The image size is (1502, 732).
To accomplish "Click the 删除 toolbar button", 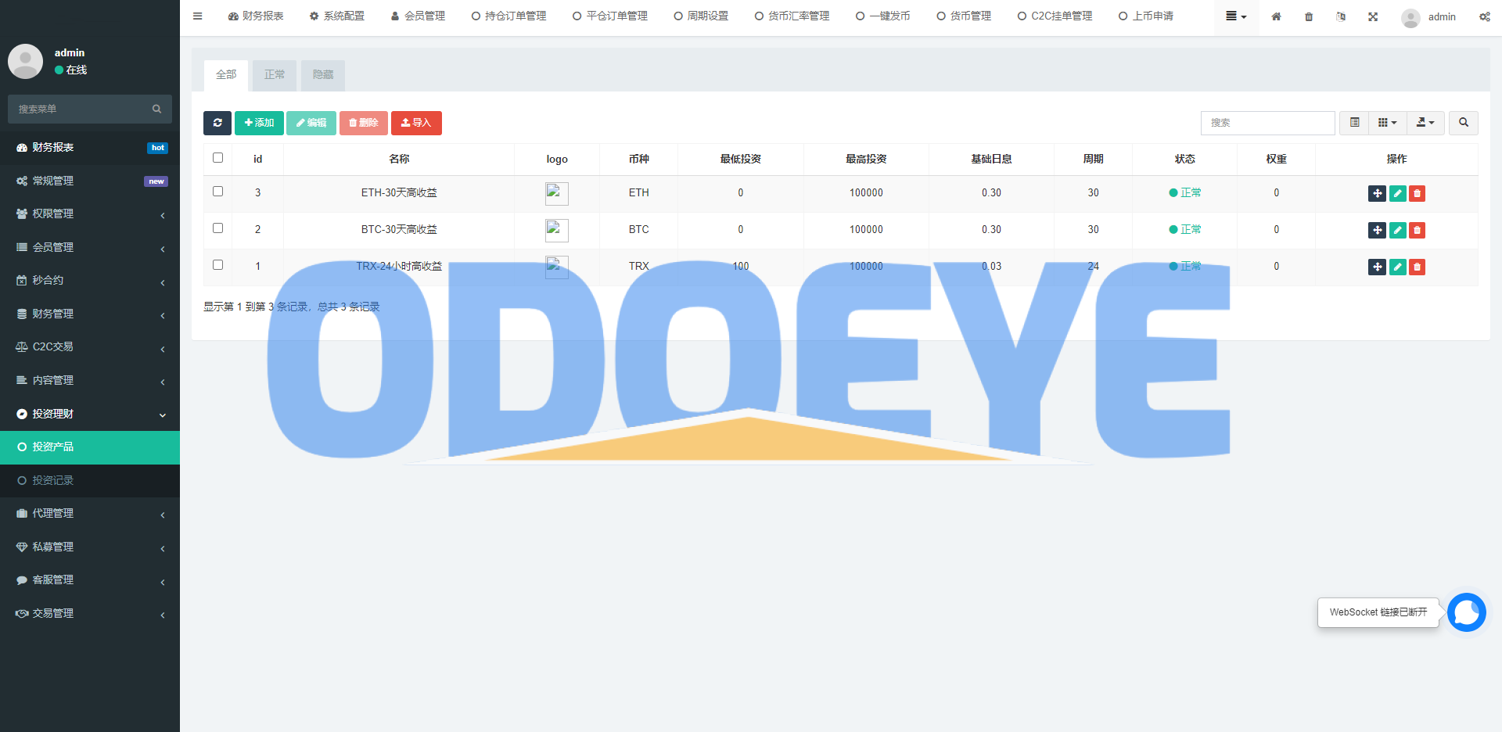I will point(364,123).
